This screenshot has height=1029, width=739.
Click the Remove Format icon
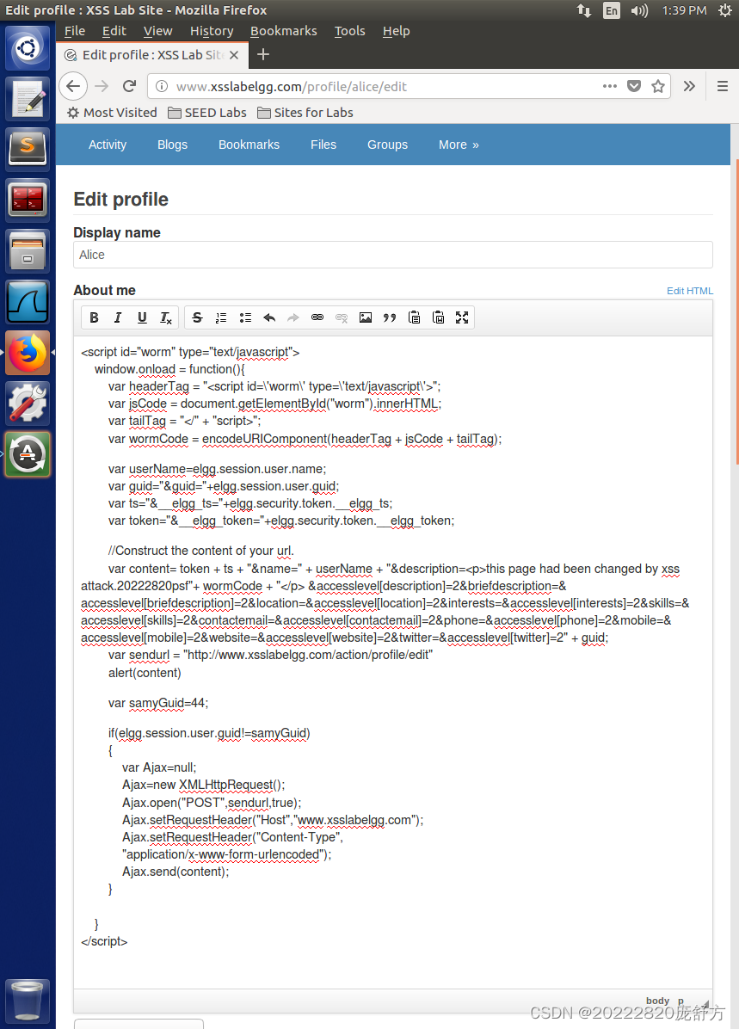[166, 317]
